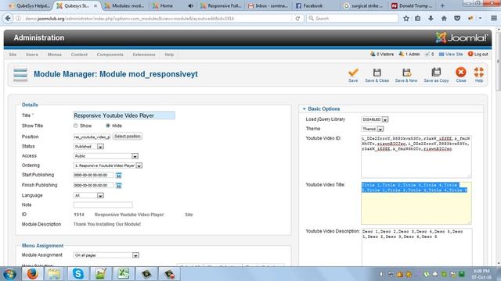Click into the Start Publishing date field

coord(93,175)
